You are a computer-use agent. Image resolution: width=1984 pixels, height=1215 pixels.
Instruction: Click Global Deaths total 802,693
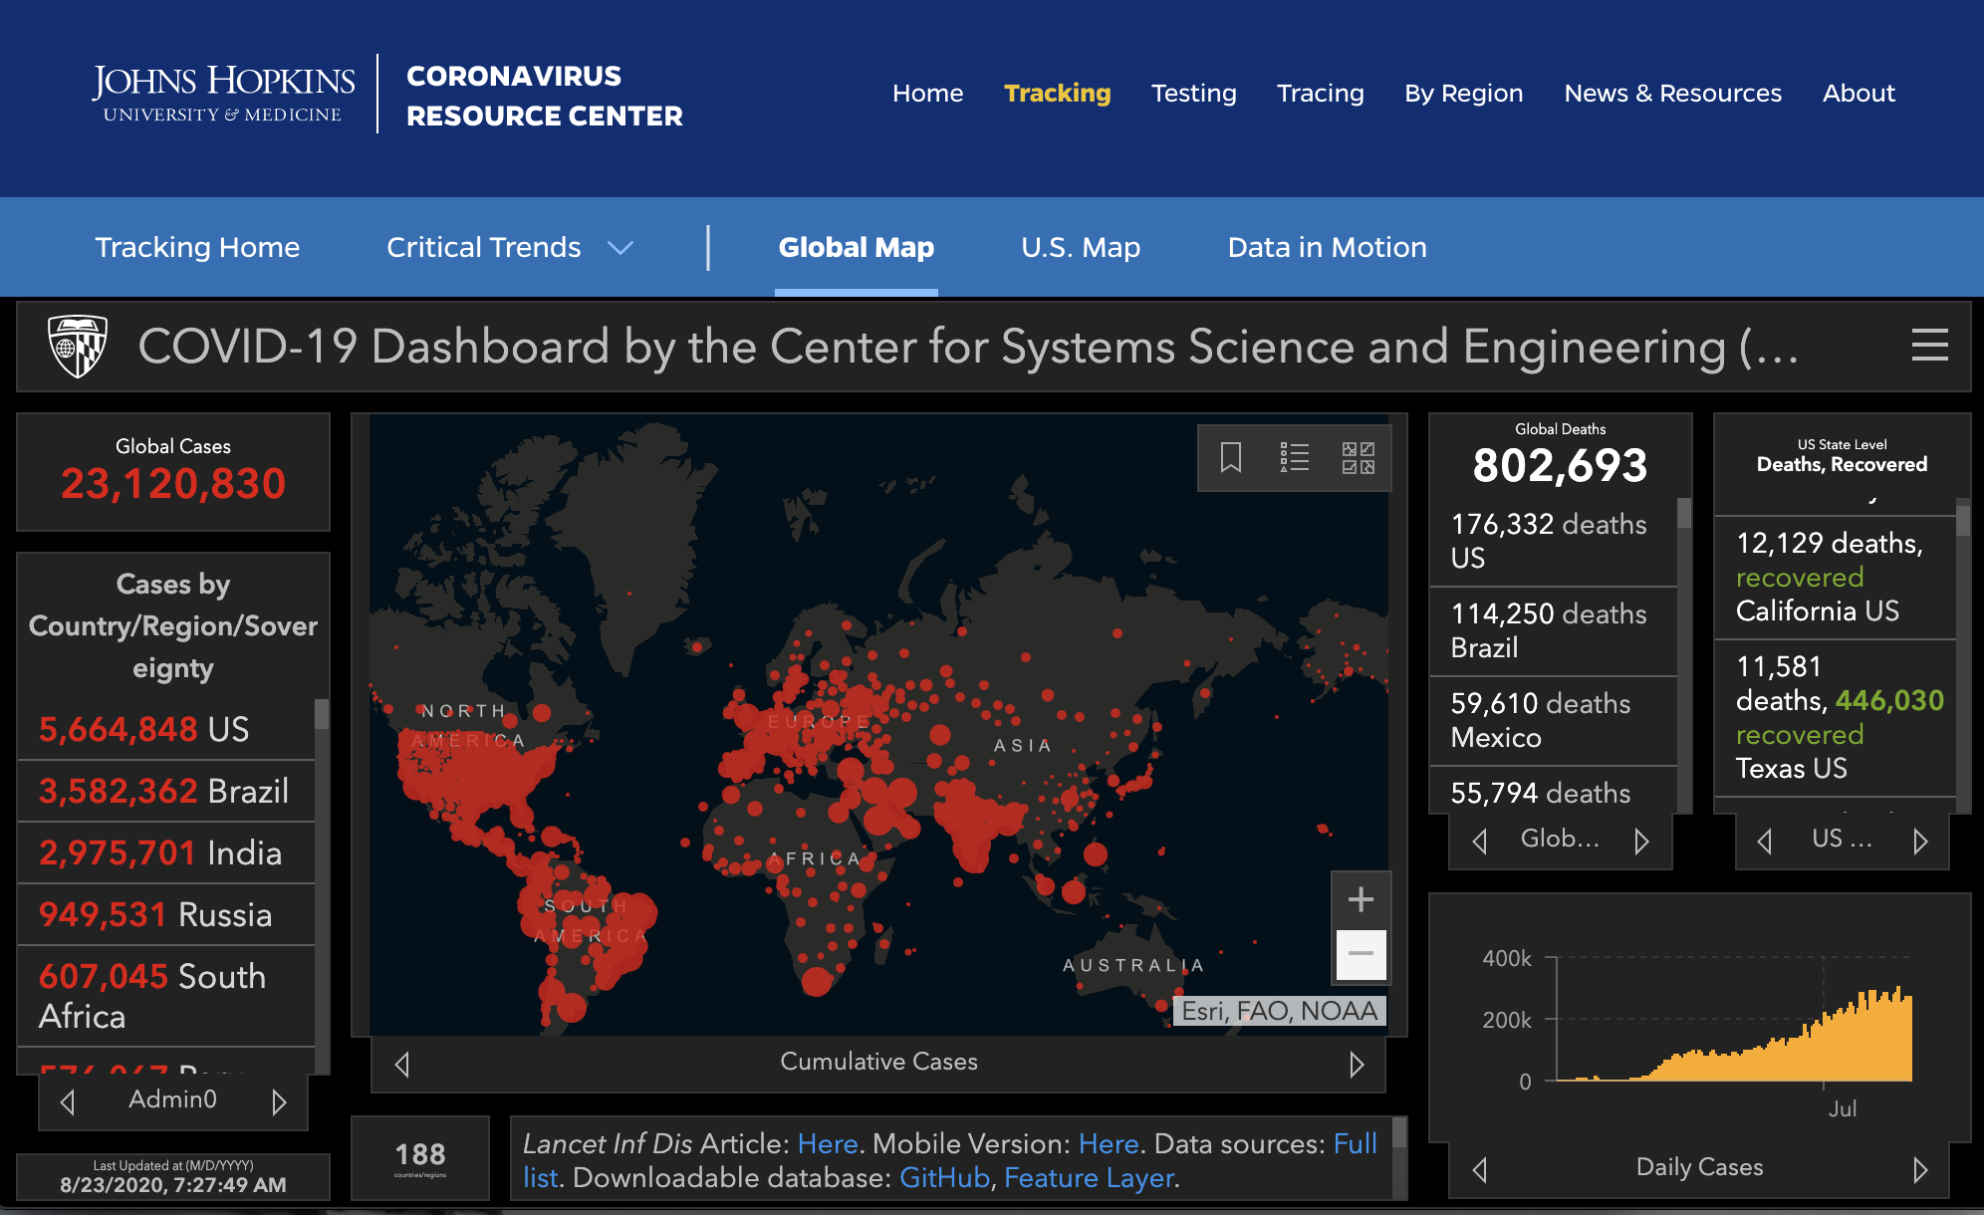click(1560, 465)
